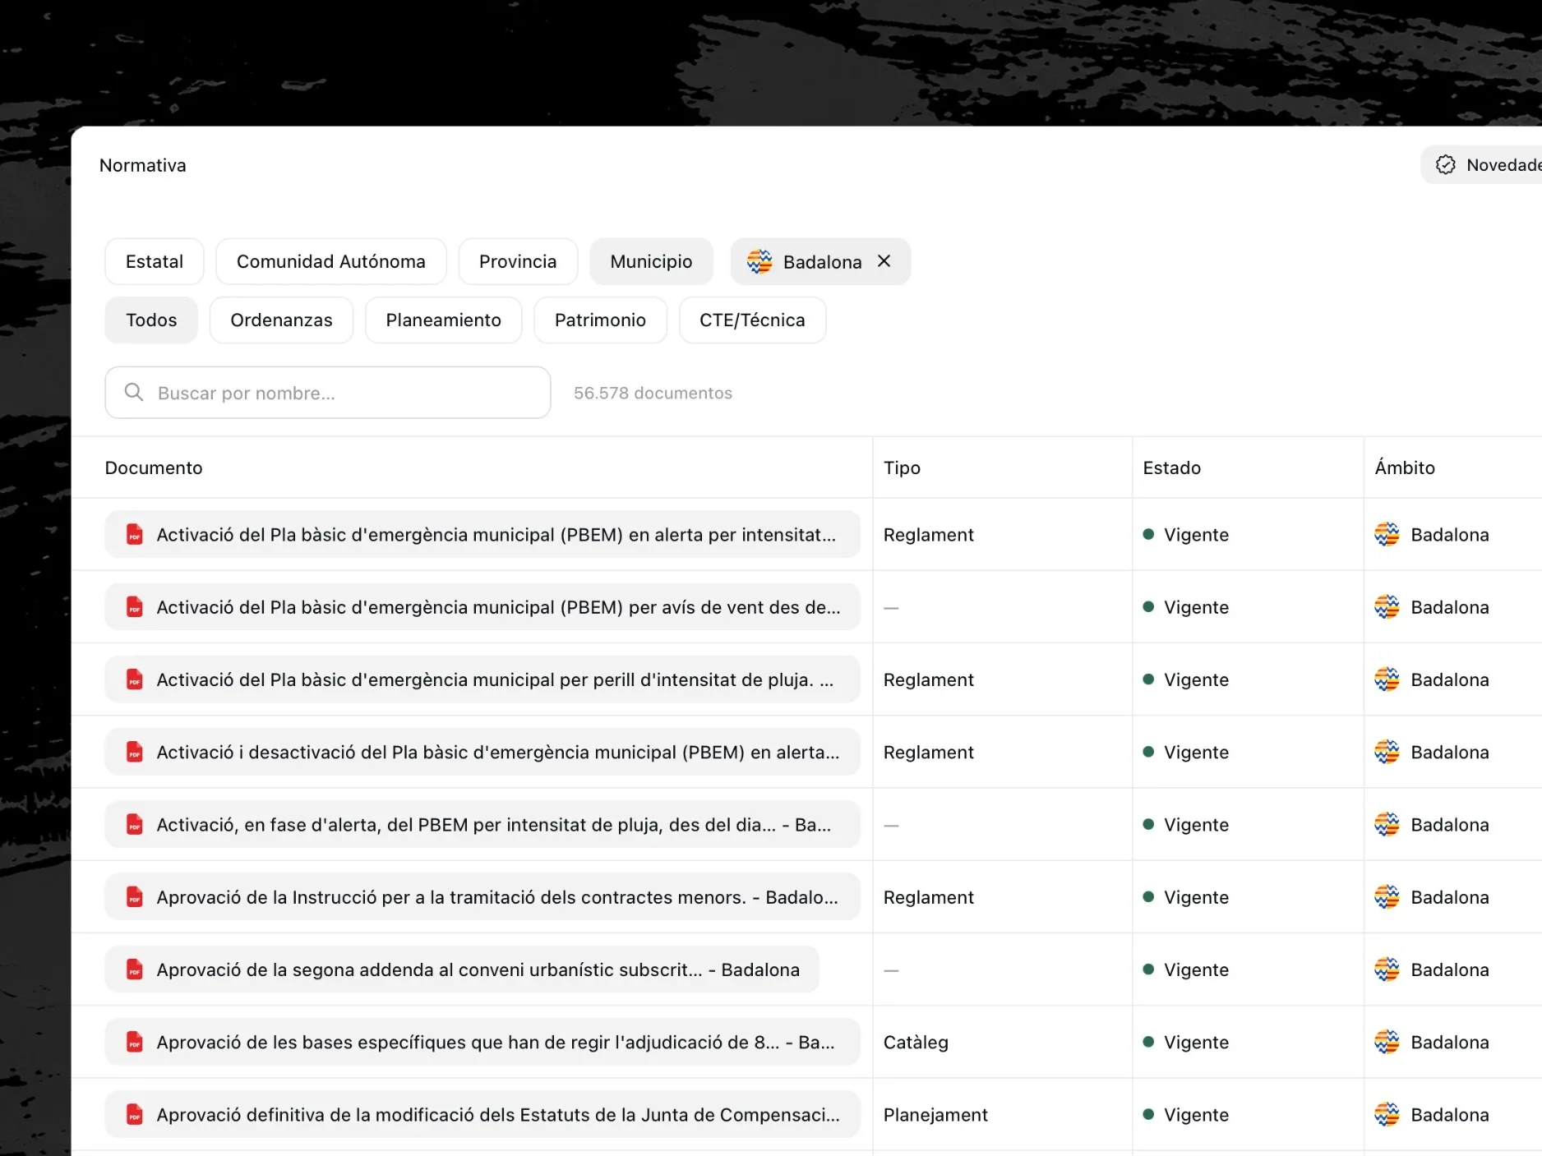Click PDF icon of 'Estatuts de la Junta' row
Image resolution: width=1542 pixels, height=1156 pixels.
135,1114
